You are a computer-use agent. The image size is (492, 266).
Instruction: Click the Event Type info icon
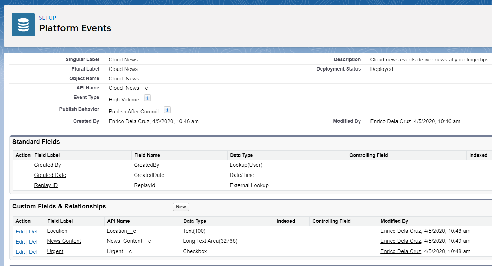[x=147, y=98]
